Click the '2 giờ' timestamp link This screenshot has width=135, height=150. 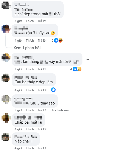coord(18,110)
